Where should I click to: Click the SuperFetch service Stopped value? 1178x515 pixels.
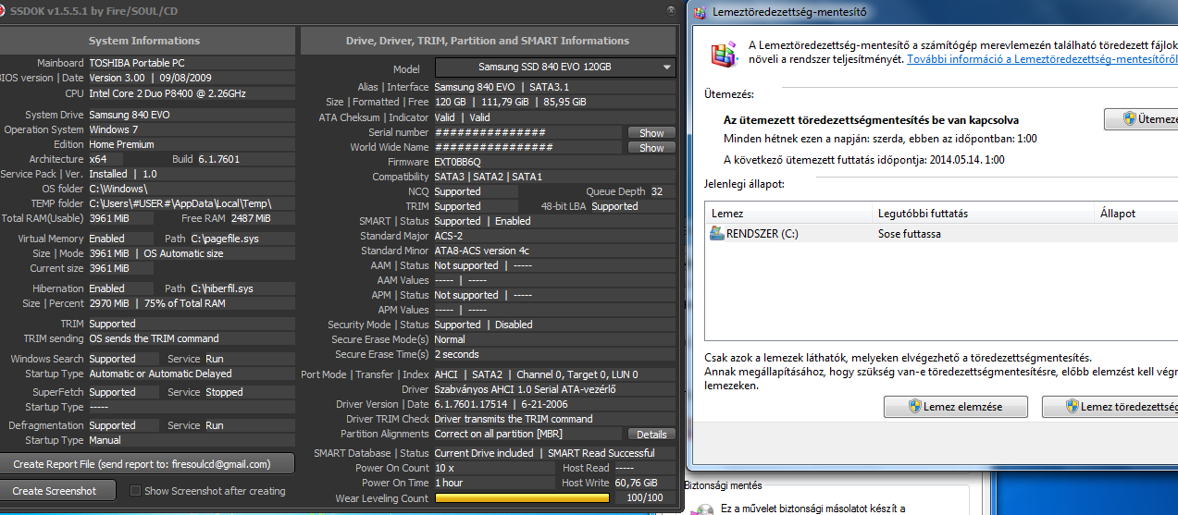click(x=224, y=392)
